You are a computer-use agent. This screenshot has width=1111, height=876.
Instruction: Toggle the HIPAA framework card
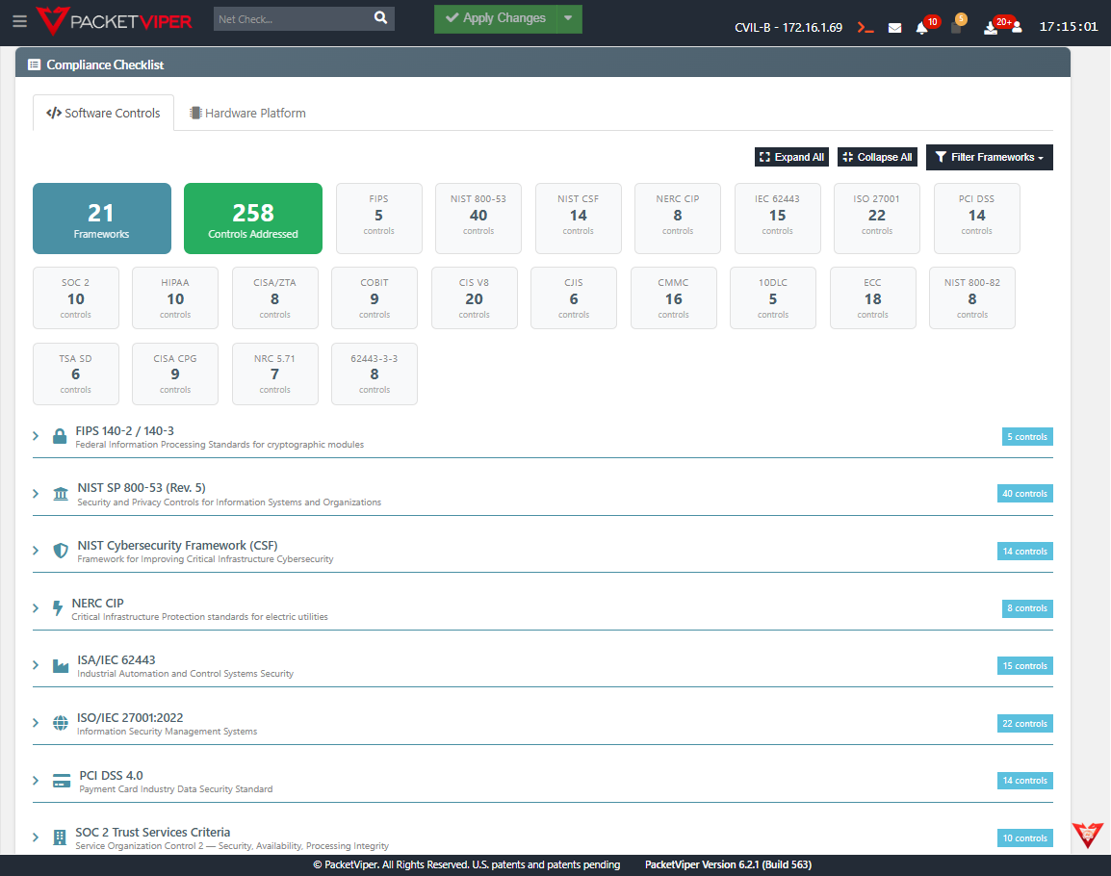click(174, 297)
